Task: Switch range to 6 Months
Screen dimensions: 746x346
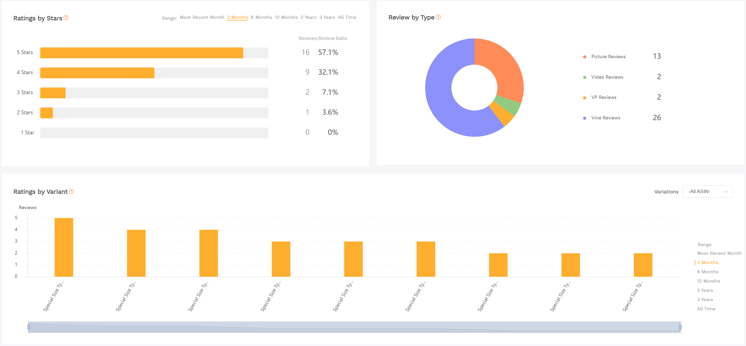Action: point(261,17)
